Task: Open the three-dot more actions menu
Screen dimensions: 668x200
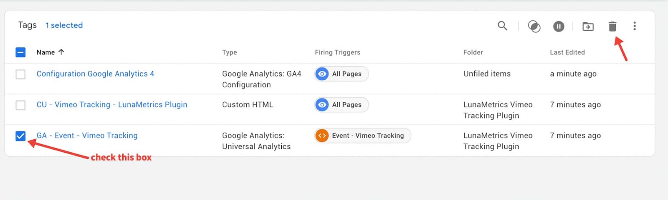Action: point(635,26)
